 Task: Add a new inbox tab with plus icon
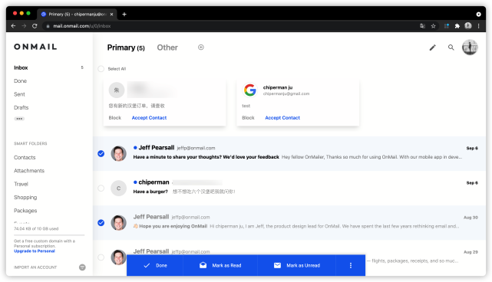pos(201,48)
